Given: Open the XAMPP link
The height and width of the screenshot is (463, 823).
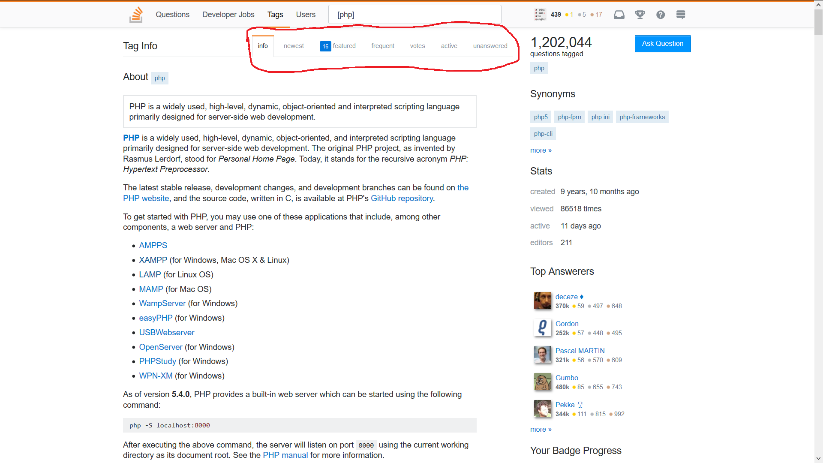Looking at the screenshot, I should tap(153, 260).
